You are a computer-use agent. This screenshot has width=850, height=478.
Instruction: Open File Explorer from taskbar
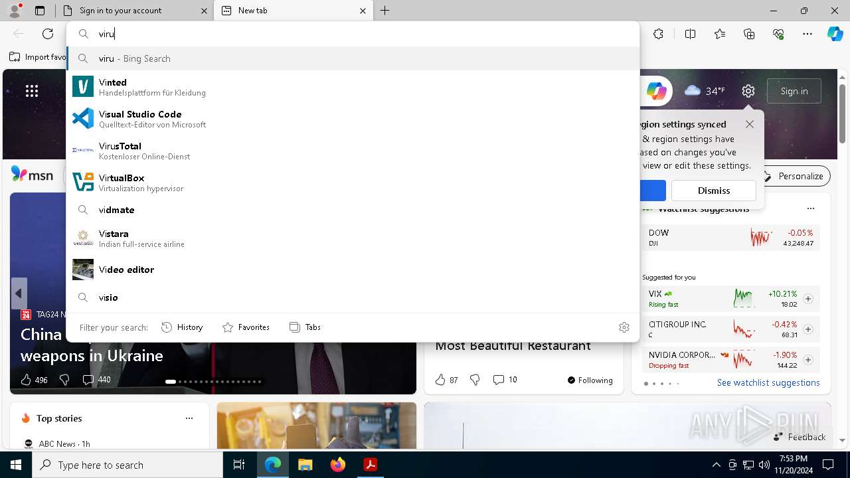[x=305, y=465]
